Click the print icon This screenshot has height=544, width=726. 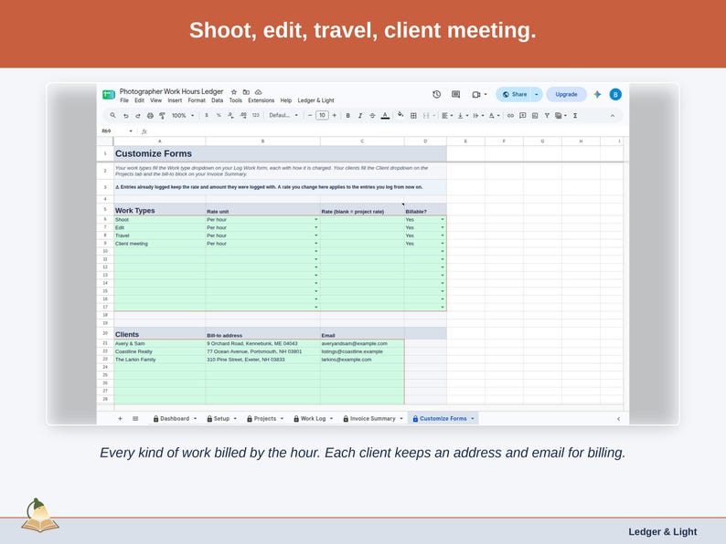pyautogui.click(x=150, y=116)
